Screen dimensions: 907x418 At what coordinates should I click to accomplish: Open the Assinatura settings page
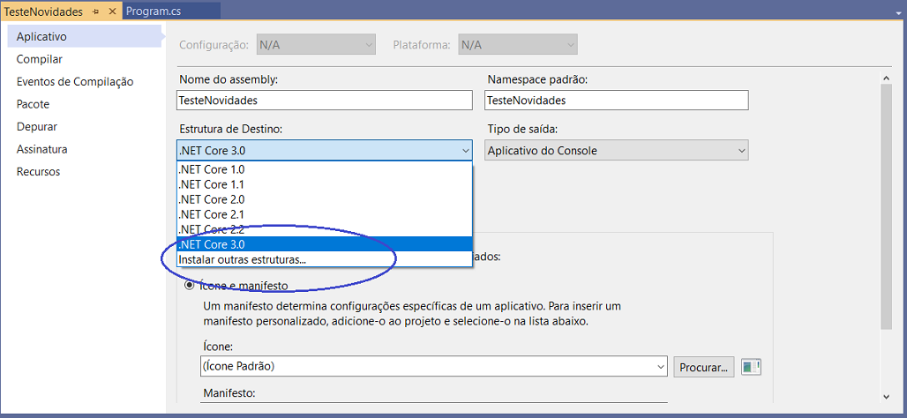click(x=41, y=149)
